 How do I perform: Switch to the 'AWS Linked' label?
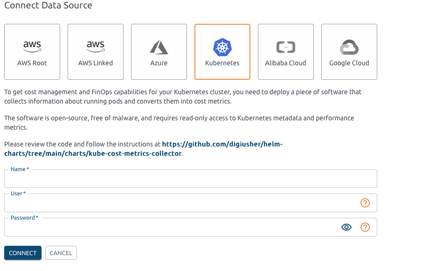(96, 63)
